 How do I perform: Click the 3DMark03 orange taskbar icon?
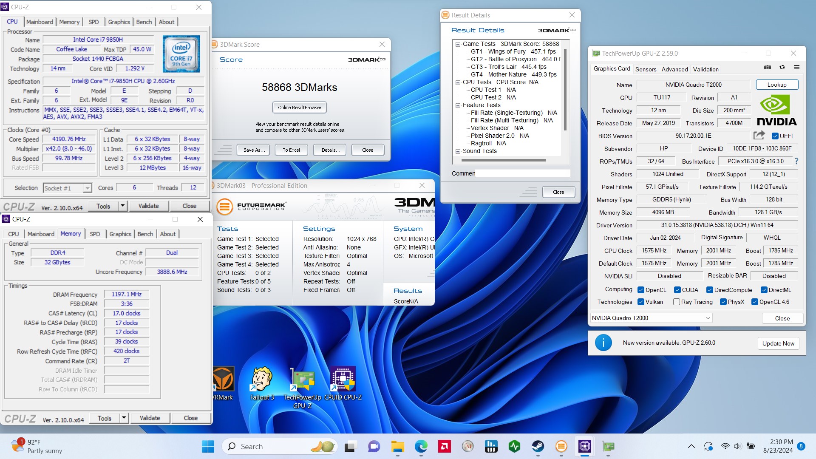tap(561, 446)
